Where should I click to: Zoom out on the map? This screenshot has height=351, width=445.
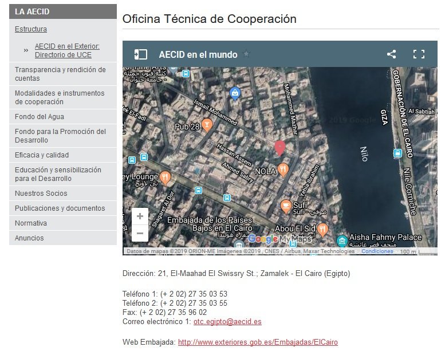[x=140, y=233]
